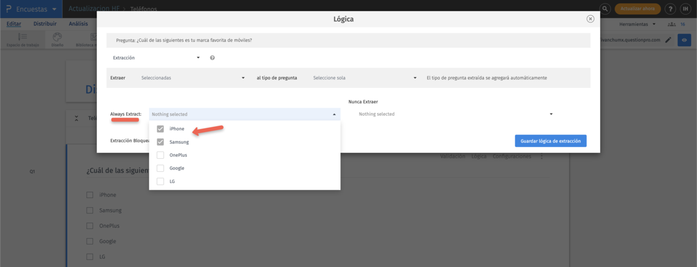Image resolution: width=697 pixels, height=267 pixels.
Task: Open the Extracción logic type dropdown
Action: (x=156, y=58)
